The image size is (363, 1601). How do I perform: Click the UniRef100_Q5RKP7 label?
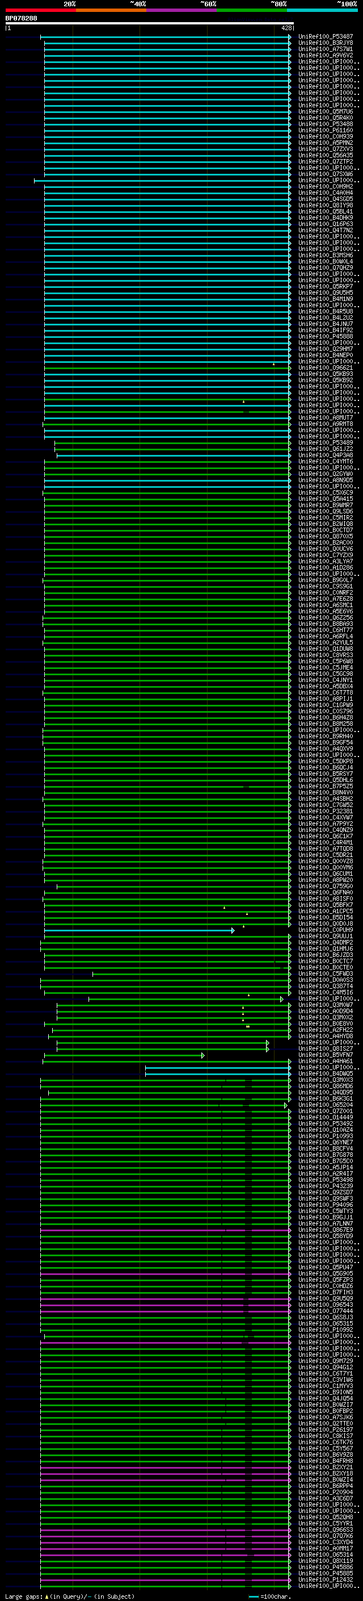click(325, 286)
